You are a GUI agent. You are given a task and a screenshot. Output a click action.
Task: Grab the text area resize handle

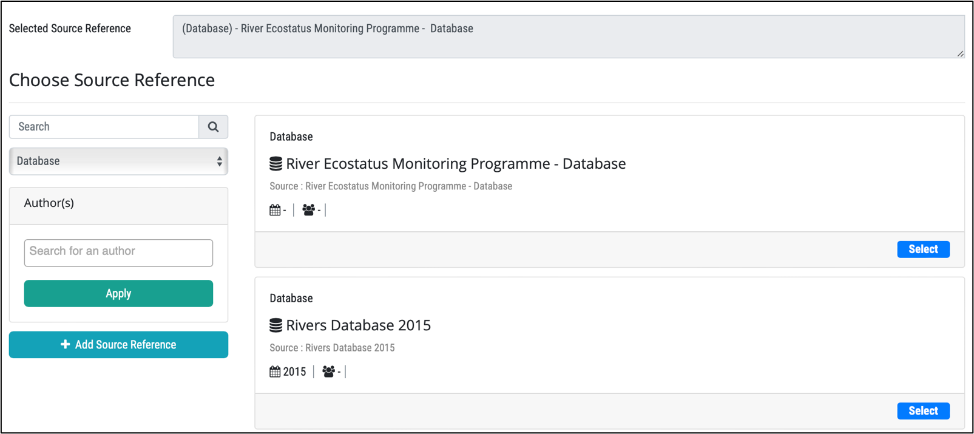[x=960, y=53]
